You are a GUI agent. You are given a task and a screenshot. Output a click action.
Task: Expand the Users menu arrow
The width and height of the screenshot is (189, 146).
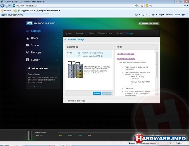(x=58, y=38)
